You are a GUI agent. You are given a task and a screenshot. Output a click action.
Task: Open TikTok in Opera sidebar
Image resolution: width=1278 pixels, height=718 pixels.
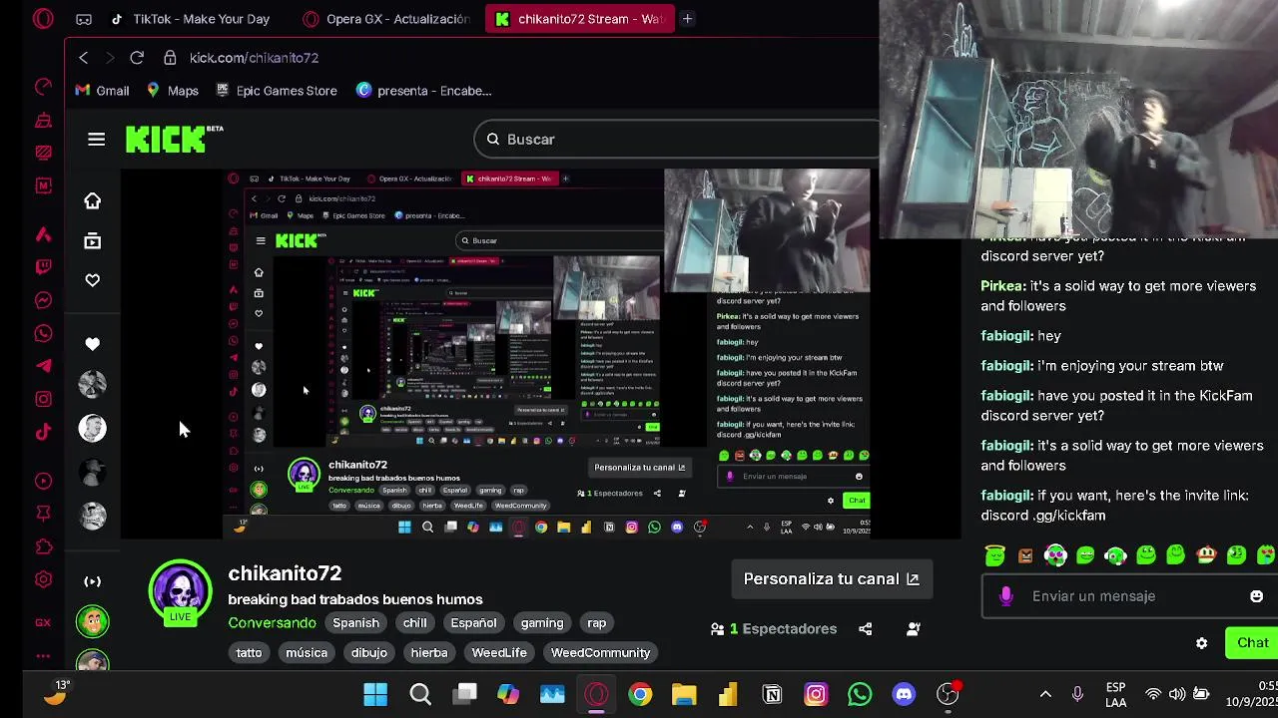click(x=43, y=432)
